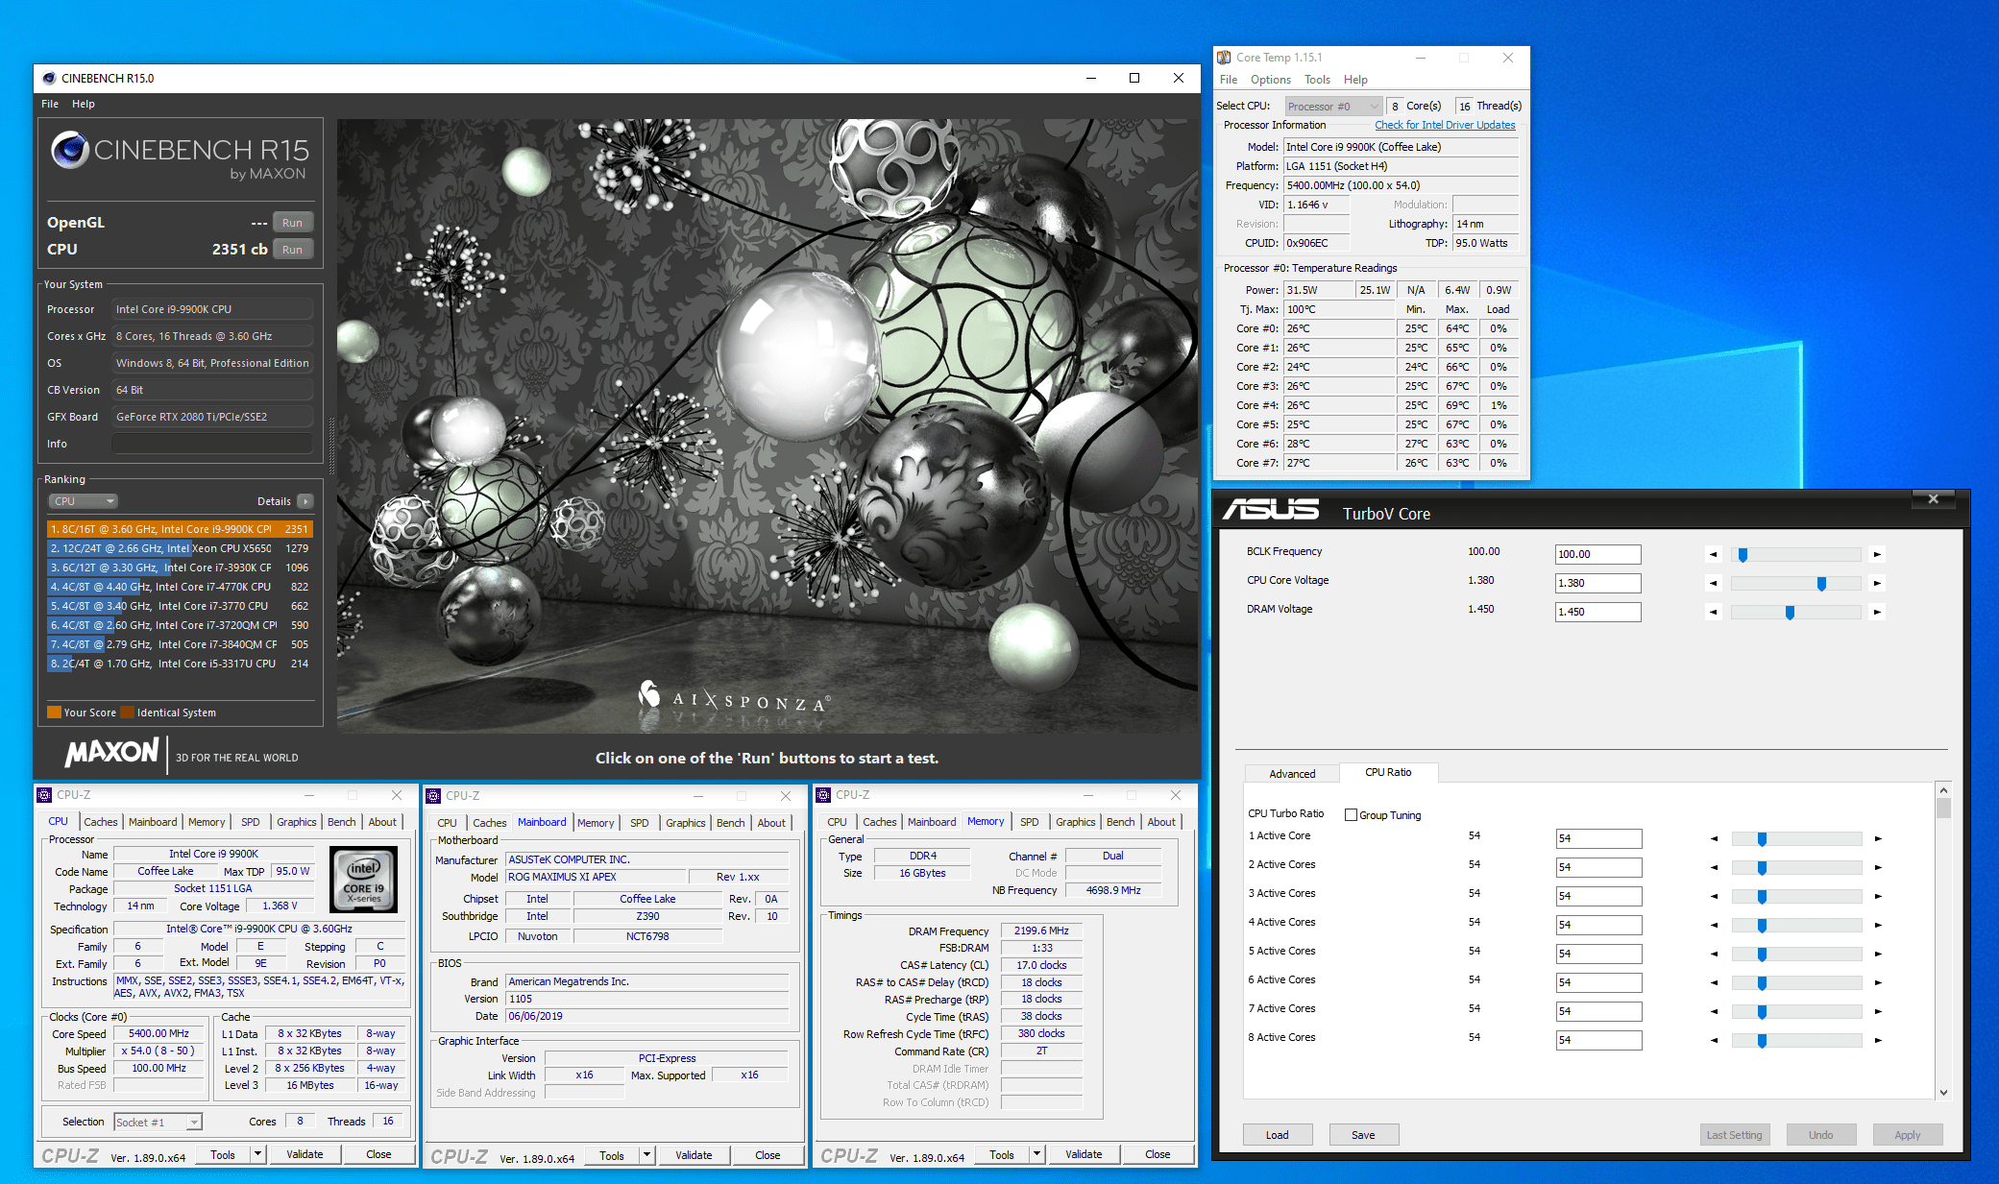Decrease CPU Core Voltage with left arrow

pyautogui.click(x=1713, y=583)
